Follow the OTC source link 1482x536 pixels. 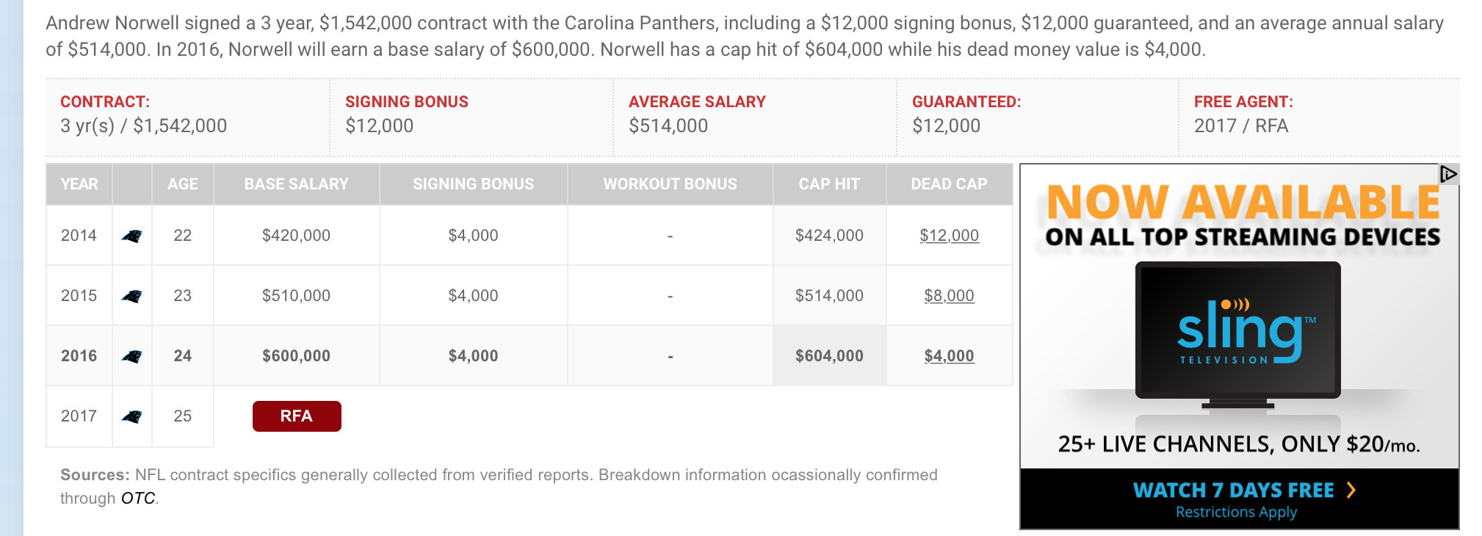[x=138, y=499]
